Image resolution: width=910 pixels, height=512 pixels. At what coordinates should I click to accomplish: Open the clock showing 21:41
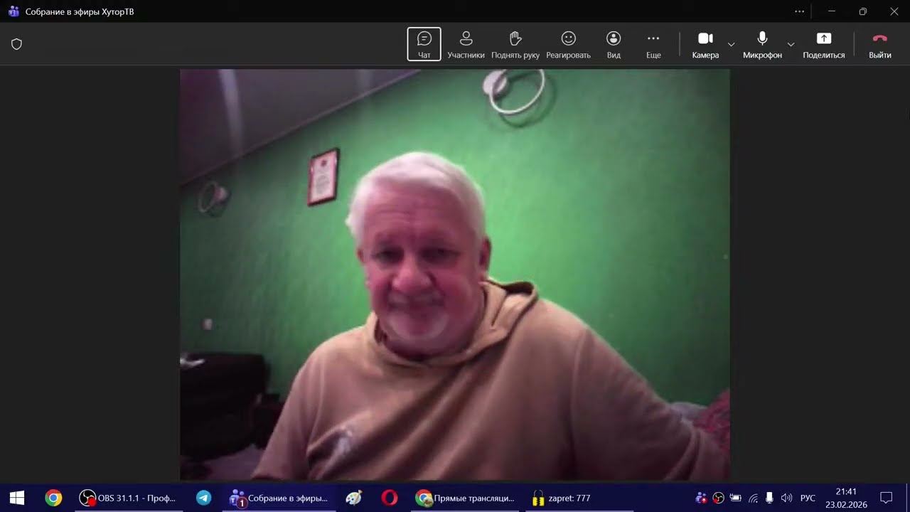[846, 498]
